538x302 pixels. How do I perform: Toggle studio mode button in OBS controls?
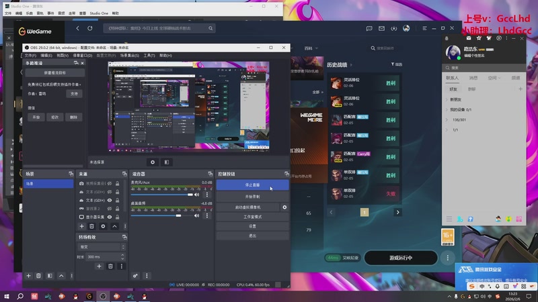pyautogui.click(x=253, y=217)
